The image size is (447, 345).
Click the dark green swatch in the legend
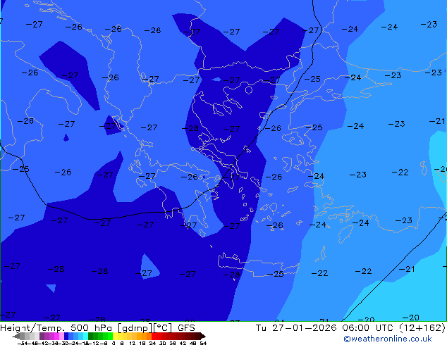(x=91, y=336)
